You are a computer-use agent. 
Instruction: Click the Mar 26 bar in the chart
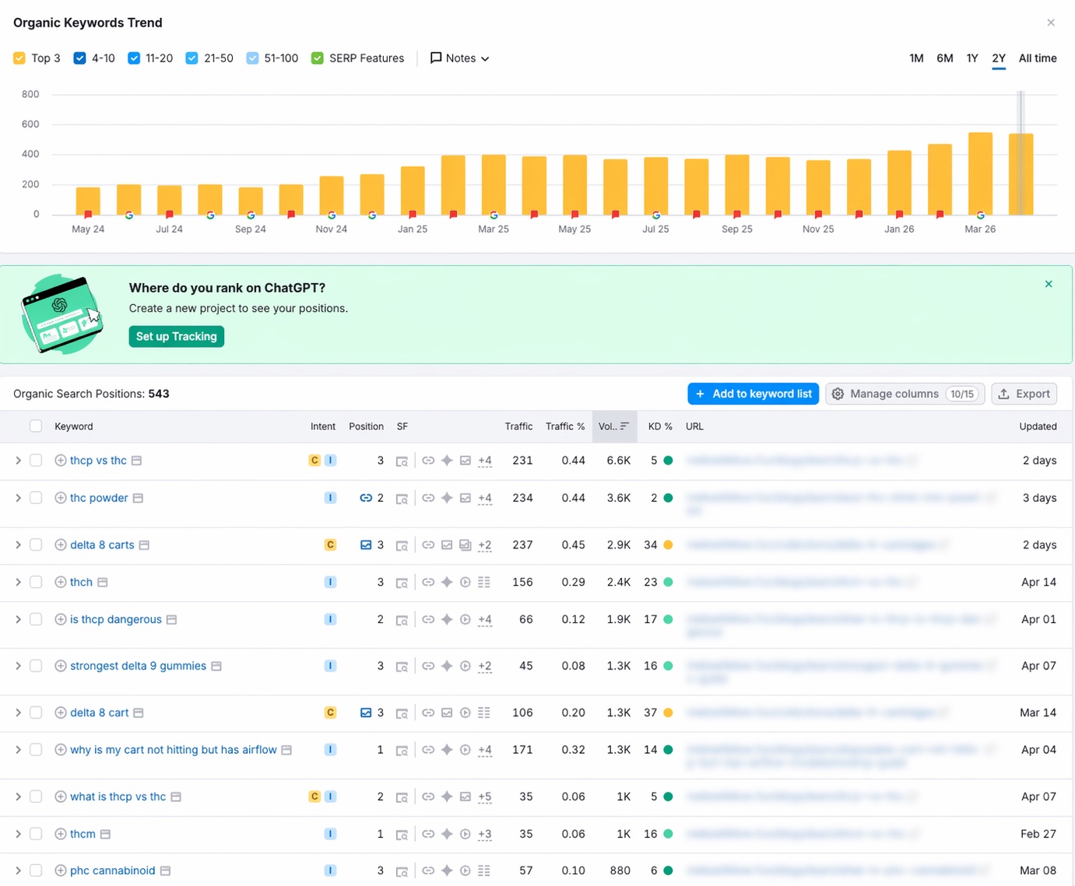(980, 173)
